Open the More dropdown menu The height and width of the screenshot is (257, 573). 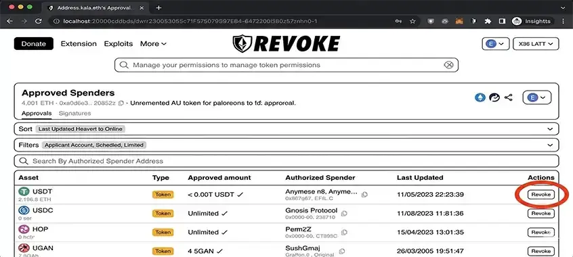pyautogui.click(x=154, y=44)
